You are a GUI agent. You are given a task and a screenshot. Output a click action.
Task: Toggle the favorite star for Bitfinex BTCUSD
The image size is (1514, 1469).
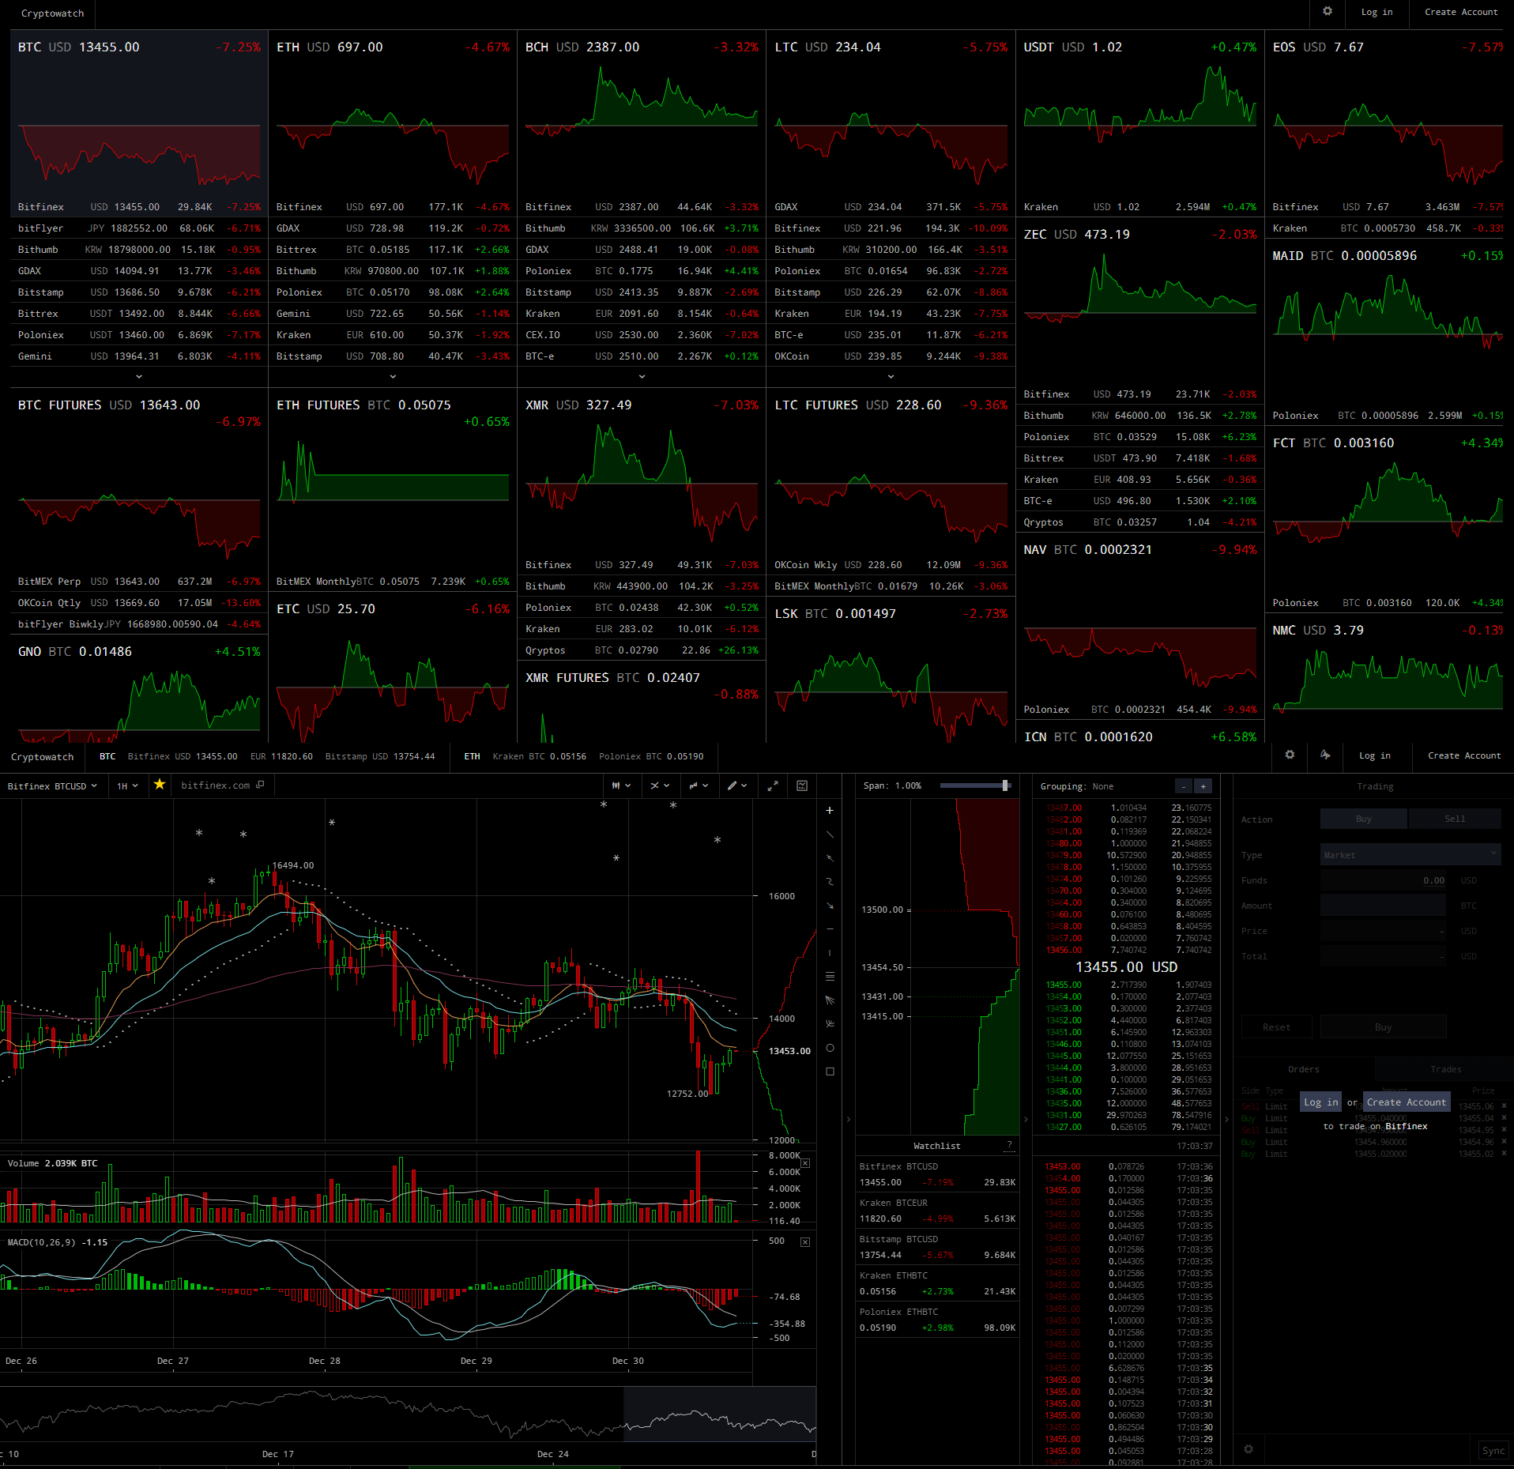(x=160, y=785)
